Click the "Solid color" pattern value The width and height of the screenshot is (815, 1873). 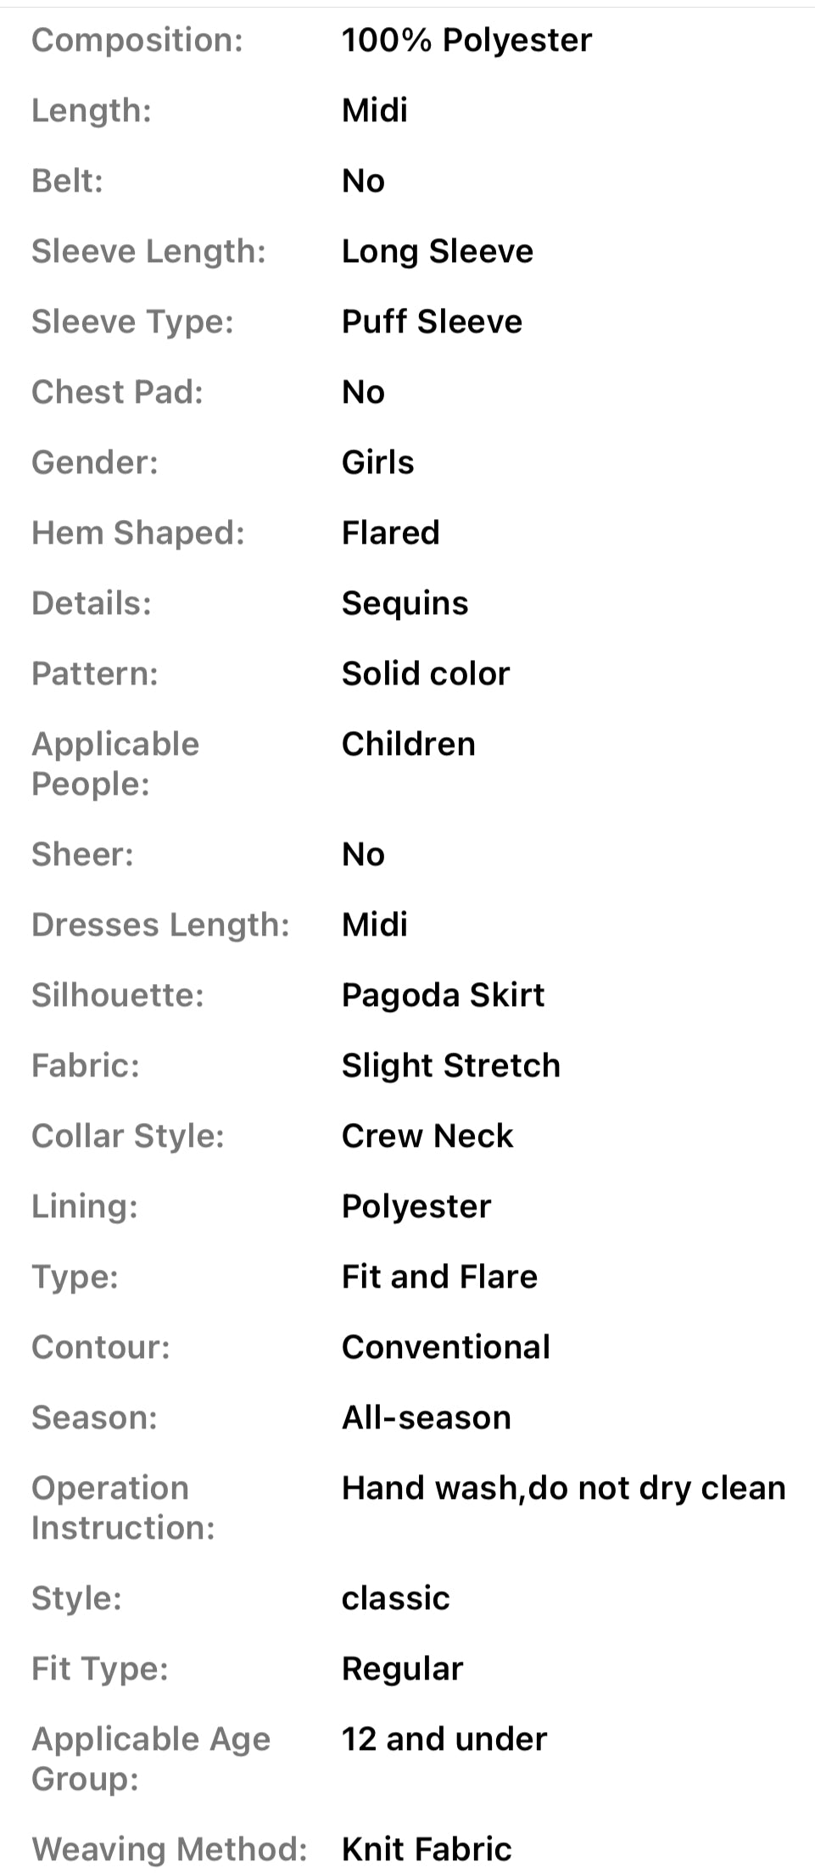coord(426,674)
